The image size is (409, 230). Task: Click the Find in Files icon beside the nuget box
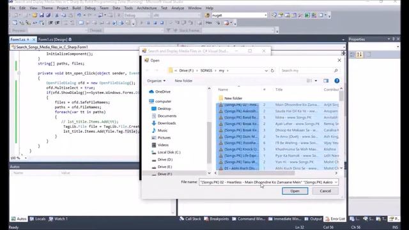(207, 15)
